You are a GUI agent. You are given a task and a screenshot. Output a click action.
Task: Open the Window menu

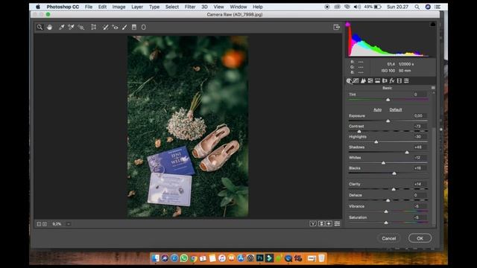coord(238,7)
